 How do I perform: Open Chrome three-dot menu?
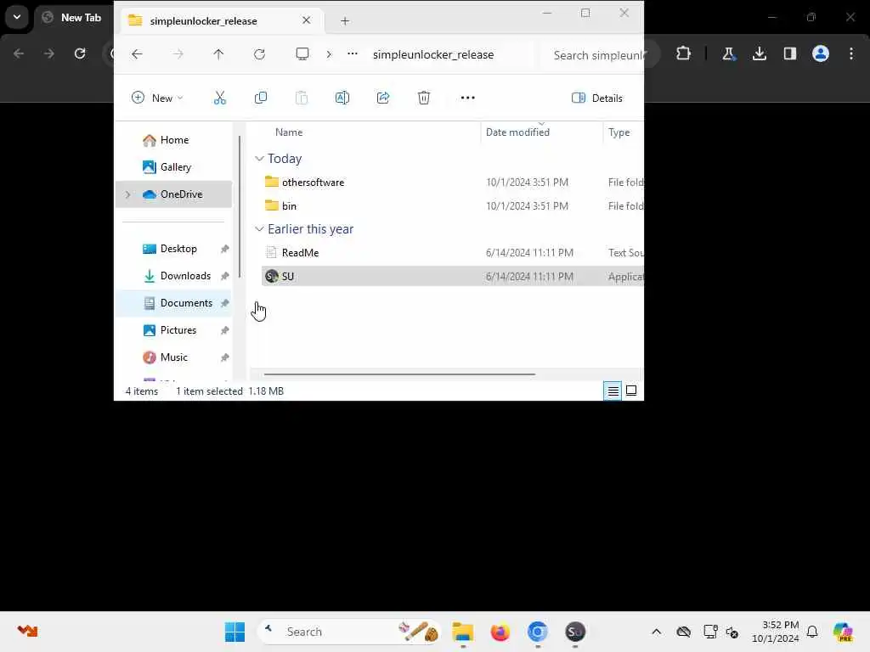click(x=851, y=53)
